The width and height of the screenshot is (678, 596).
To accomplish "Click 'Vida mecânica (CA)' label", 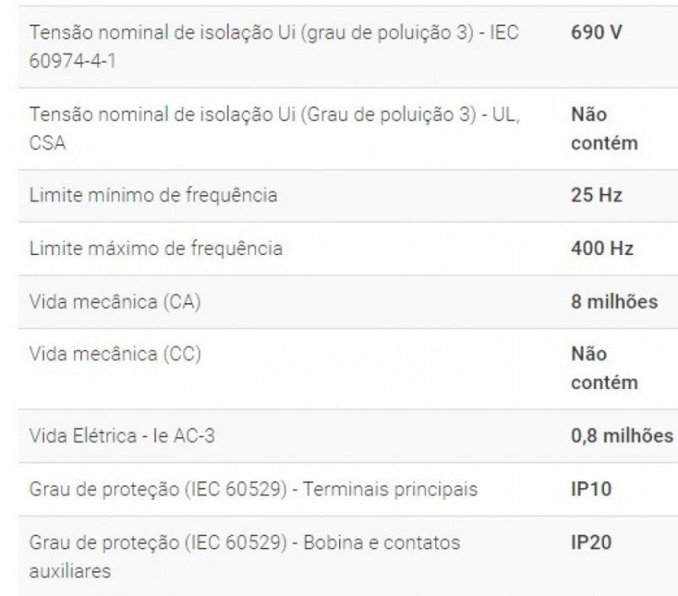I will 115,302.
